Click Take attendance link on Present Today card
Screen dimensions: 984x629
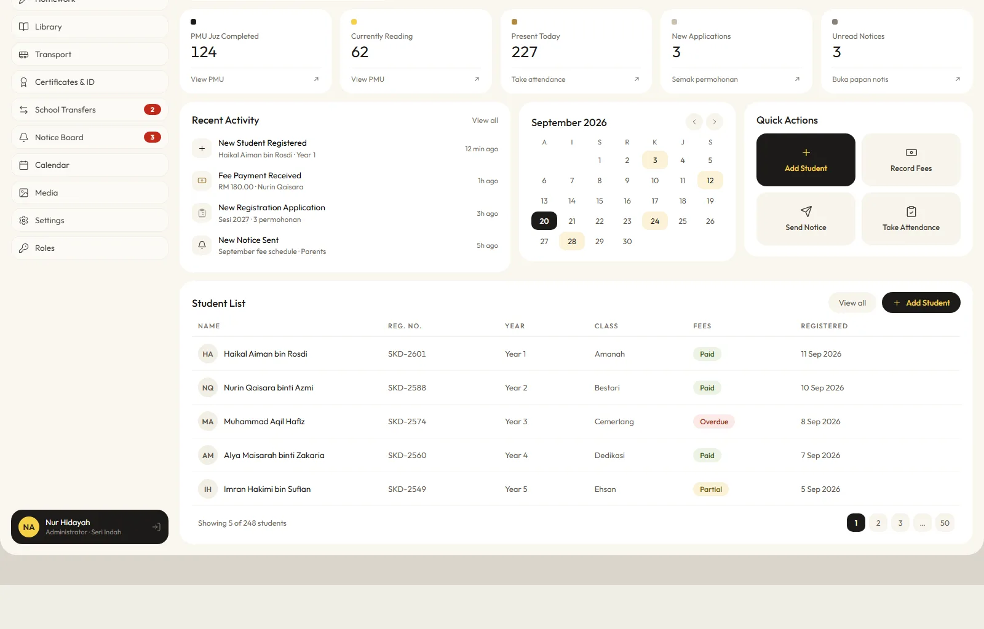(x=538, y=79)
